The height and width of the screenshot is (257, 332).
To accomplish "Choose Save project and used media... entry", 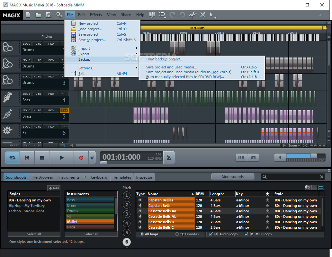I will pyautogui.click(x=202, y=67).
